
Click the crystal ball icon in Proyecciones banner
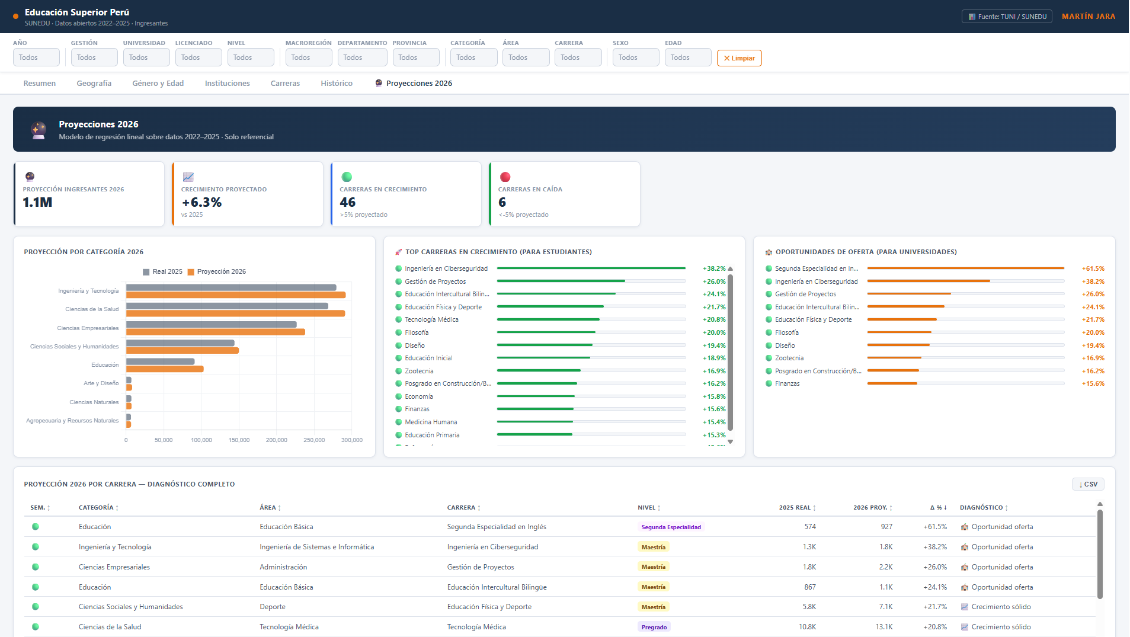[x=39, y=130]
